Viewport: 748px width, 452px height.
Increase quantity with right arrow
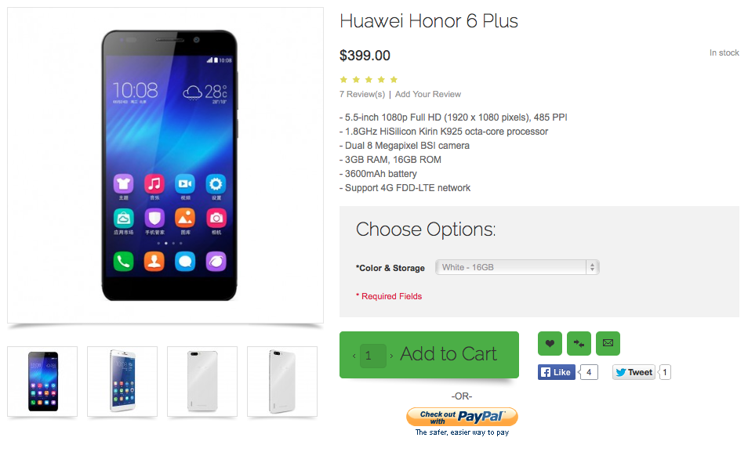coord(391,356)
